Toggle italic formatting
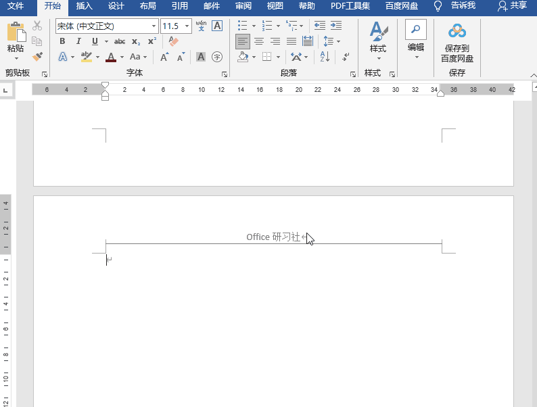537x407 pixels. coord(78,41)
